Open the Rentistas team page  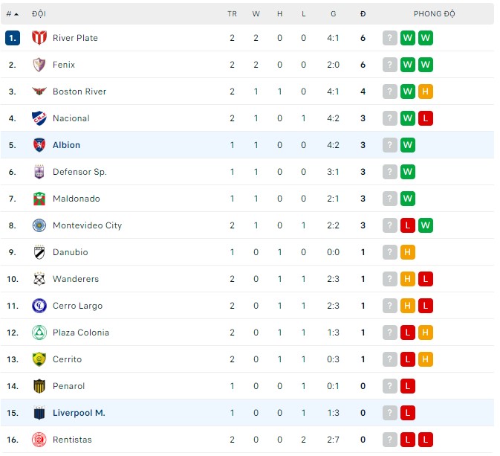72,440
